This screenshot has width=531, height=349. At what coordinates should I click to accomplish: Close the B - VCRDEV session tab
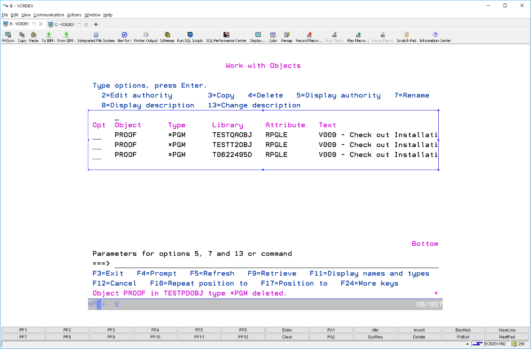(40, 24)
